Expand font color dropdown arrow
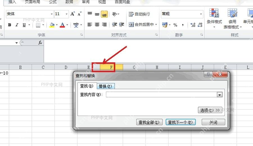Image resolution: width=253 pixels, height=146 pixels. pos(67,25)
